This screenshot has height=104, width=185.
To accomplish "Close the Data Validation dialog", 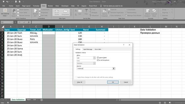I will click(x=129, y=45).
